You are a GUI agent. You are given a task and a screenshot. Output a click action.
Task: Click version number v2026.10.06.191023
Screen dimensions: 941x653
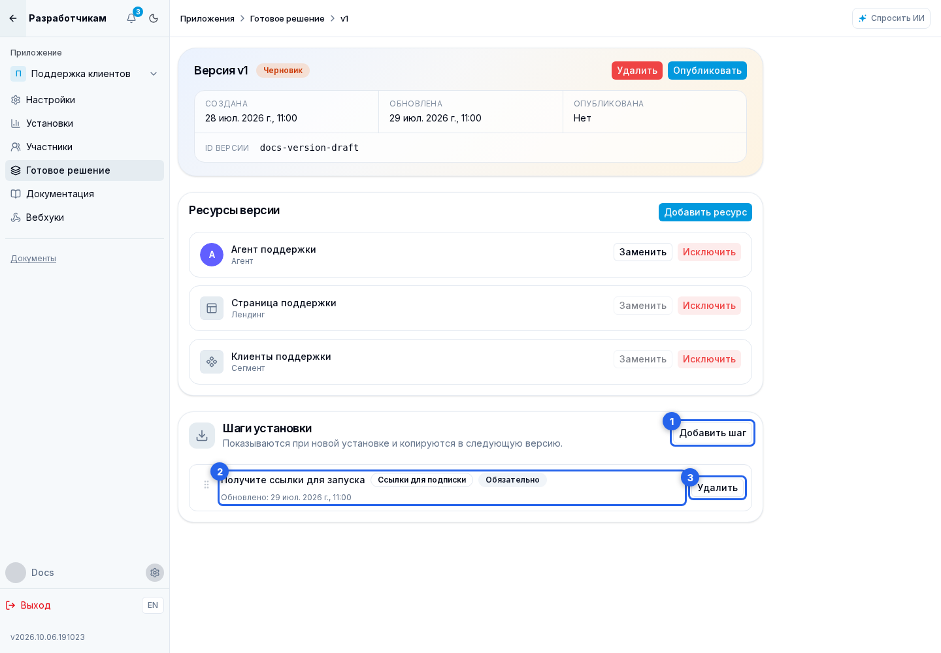(x=48, y=637)
